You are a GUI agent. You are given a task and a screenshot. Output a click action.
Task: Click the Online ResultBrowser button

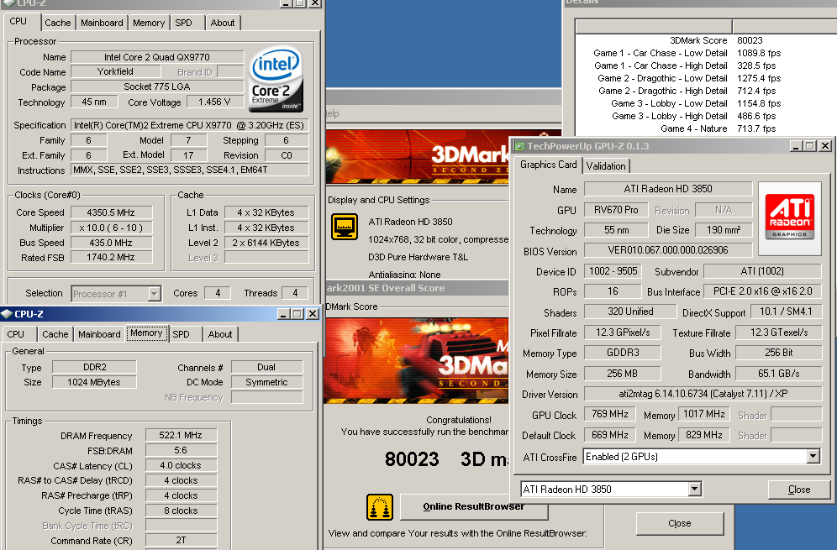click(473, 507)
